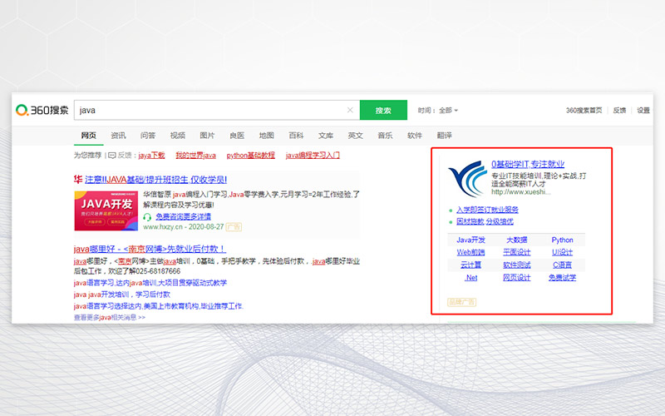This screenshot has width=665, height=416.
Task: Open the 翻译 tab
Action: [445, 136]
